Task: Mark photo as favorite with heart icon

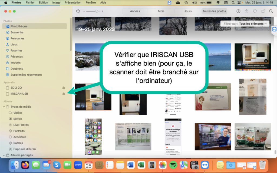Action: click(255, 11)
